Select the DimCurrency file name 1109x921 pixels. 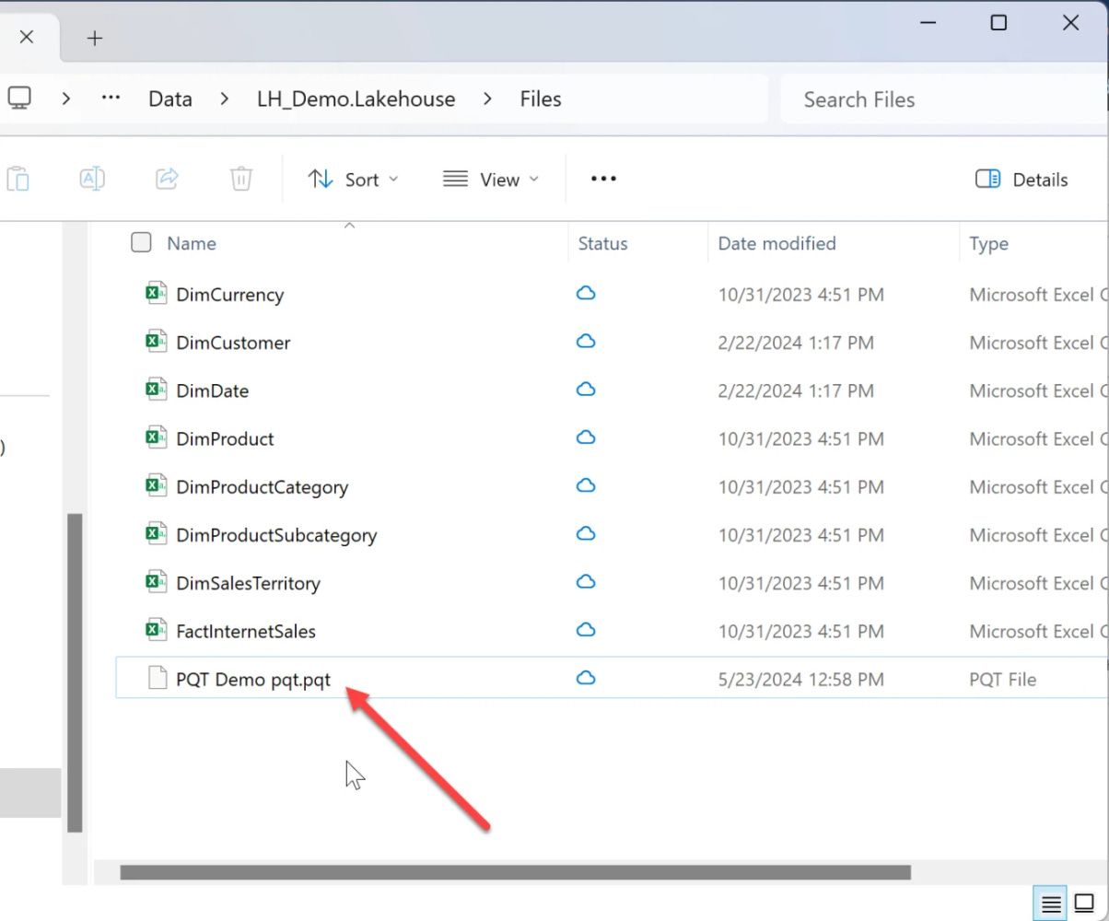(x=229, y=295)
